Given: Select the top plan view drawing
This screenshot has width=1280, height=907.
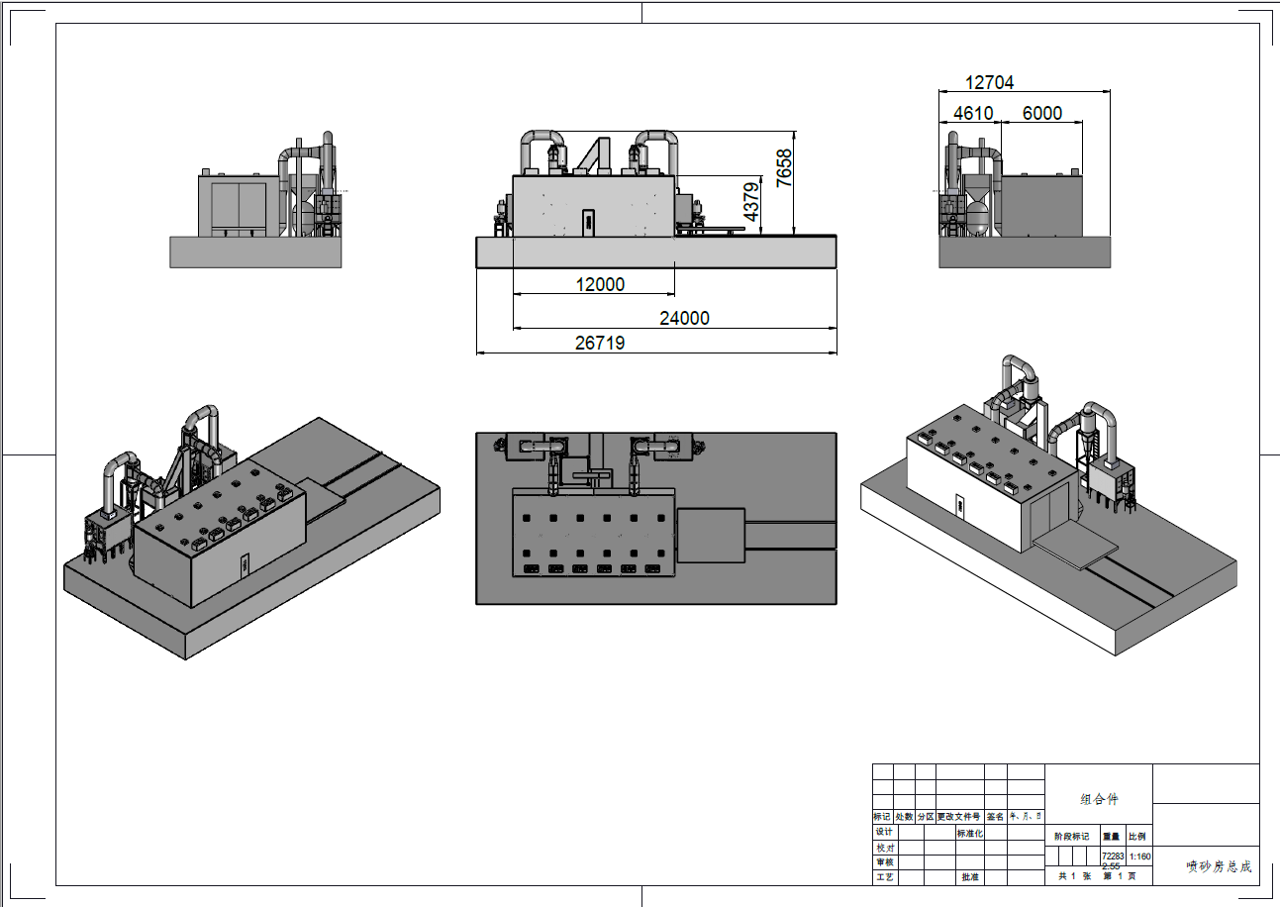Looking at the screenshot, I should click(x=655, y=518).
